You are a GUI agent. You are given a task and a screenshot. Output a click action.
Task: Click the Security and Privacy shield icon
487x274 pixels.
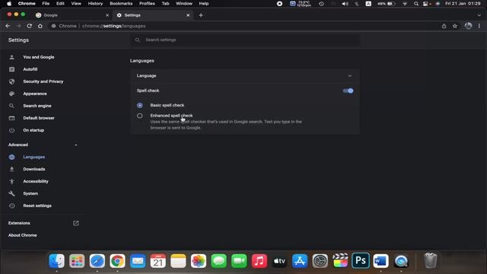(x=12, y=81)
